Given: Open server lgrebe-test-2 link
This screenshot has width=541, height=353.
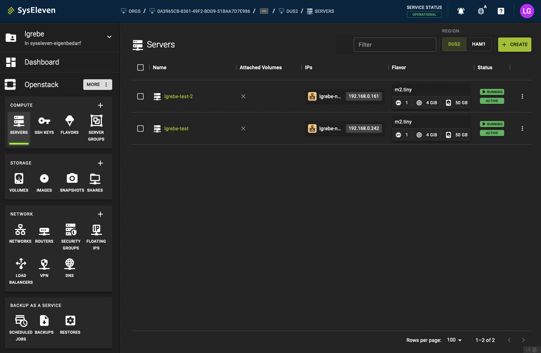Looking at the screenshot, I should [178, 96].
